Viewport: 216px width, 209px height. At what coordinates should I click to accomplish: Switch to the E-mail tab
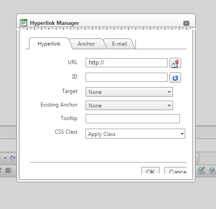tap(120, 44)
